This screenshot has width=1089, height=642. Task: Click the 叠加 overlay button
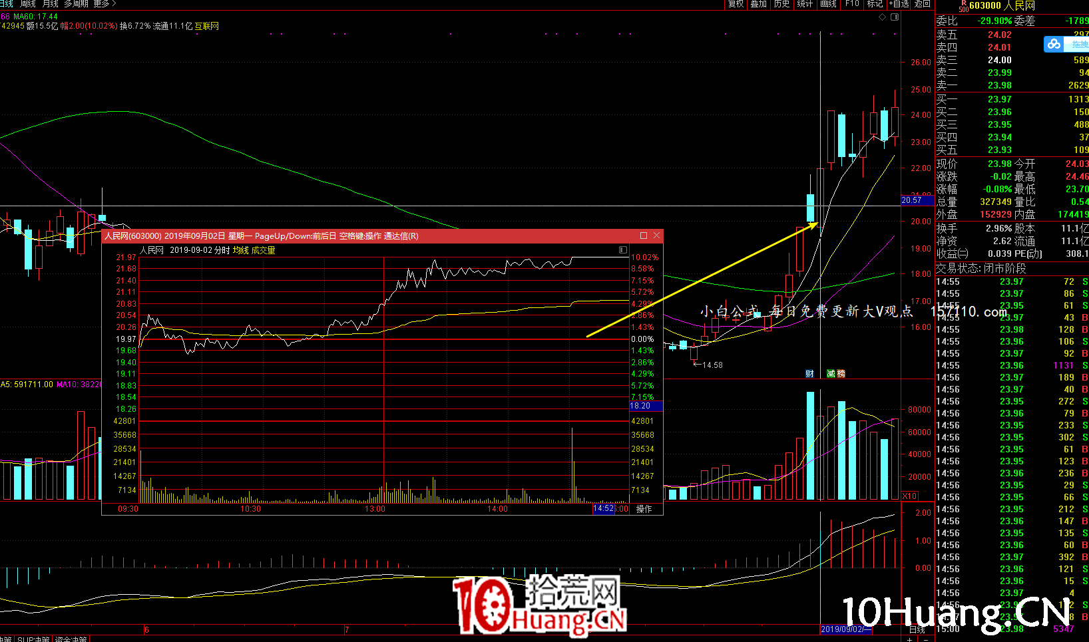pos(759,4)
